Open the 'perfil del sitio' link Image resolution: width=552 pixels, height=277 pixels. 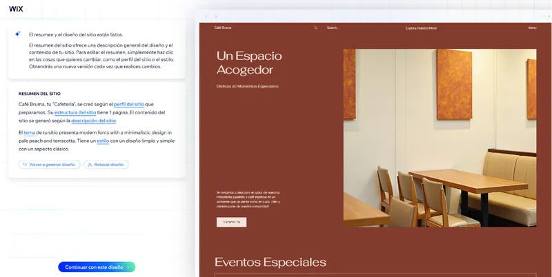pyautogui.click(x=129, y=105)
